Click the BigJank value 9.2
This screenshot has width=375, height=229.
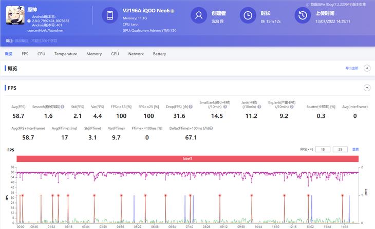pos(284,116)
